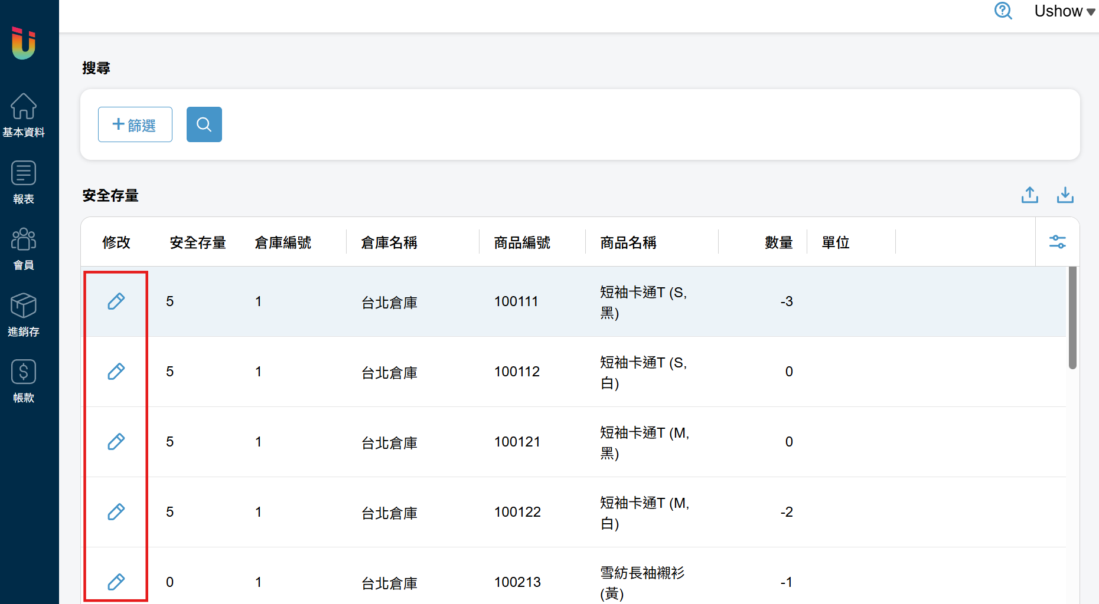The height and width of the screenshot is (604, 1099).
Task: Open the table column settings icon
Action: point(1058,242)
